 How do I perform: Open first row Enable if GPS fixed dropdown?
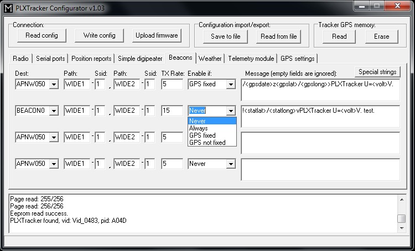tap(231, 85)
